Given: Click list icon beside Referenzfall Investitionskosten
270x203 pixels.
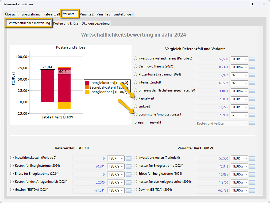Looking at the screenshot, I should (x=128, y=158).
